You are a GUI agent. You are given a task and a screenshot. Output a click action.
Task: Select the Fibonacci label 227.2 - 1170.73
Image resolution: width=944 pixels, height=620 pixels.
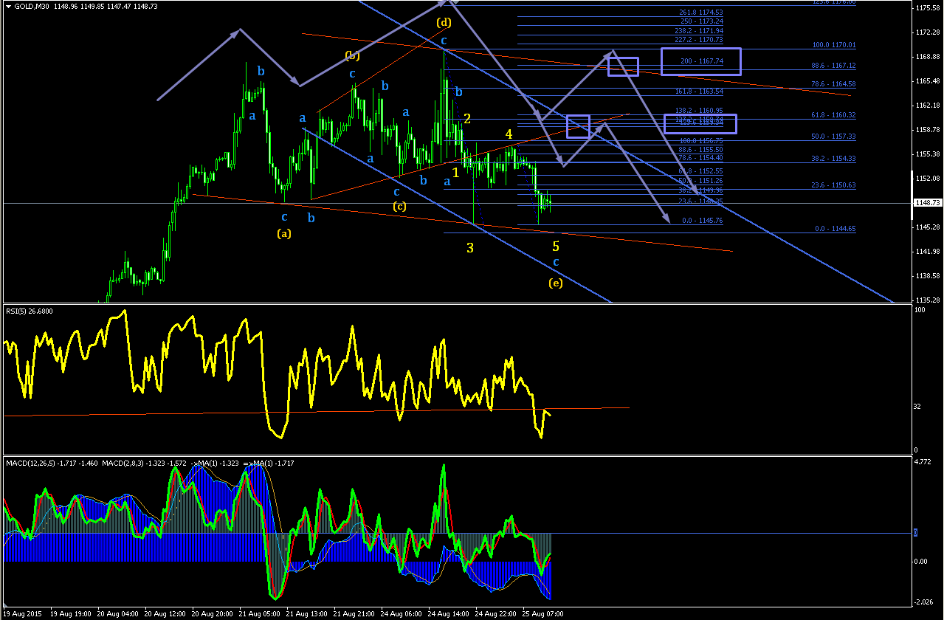coord(700,40)
